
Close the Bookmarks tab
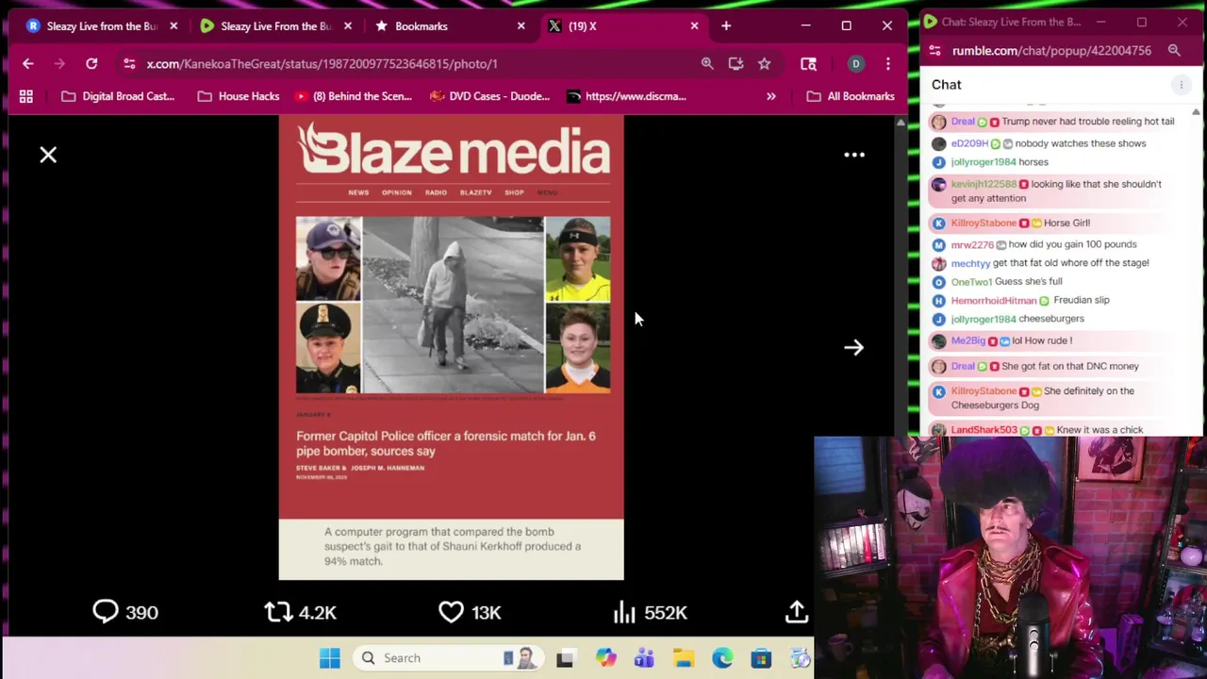click(521, 26)
